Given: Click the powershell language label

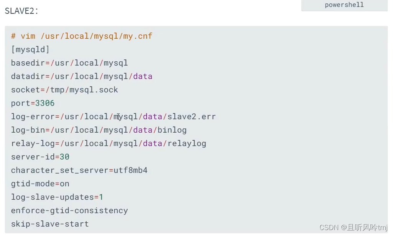Looking at the screenshot, I should pyautogui.click(x=344, y=5).
